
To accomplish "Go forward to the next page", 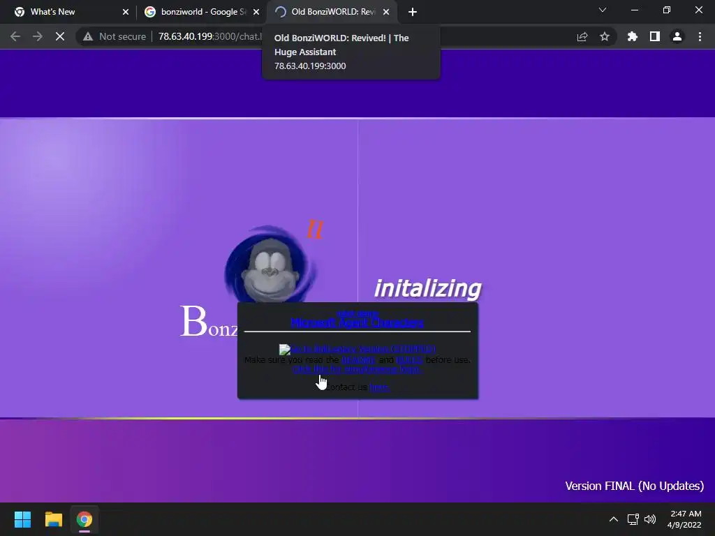I will pyautogui.click(x=38, y=36).
